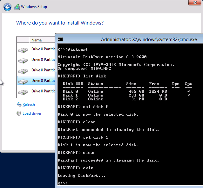This screenshot has width=203, height=188.
Task: Open the cmd.exe window system menu icon
Action: [x=60, y=40]
